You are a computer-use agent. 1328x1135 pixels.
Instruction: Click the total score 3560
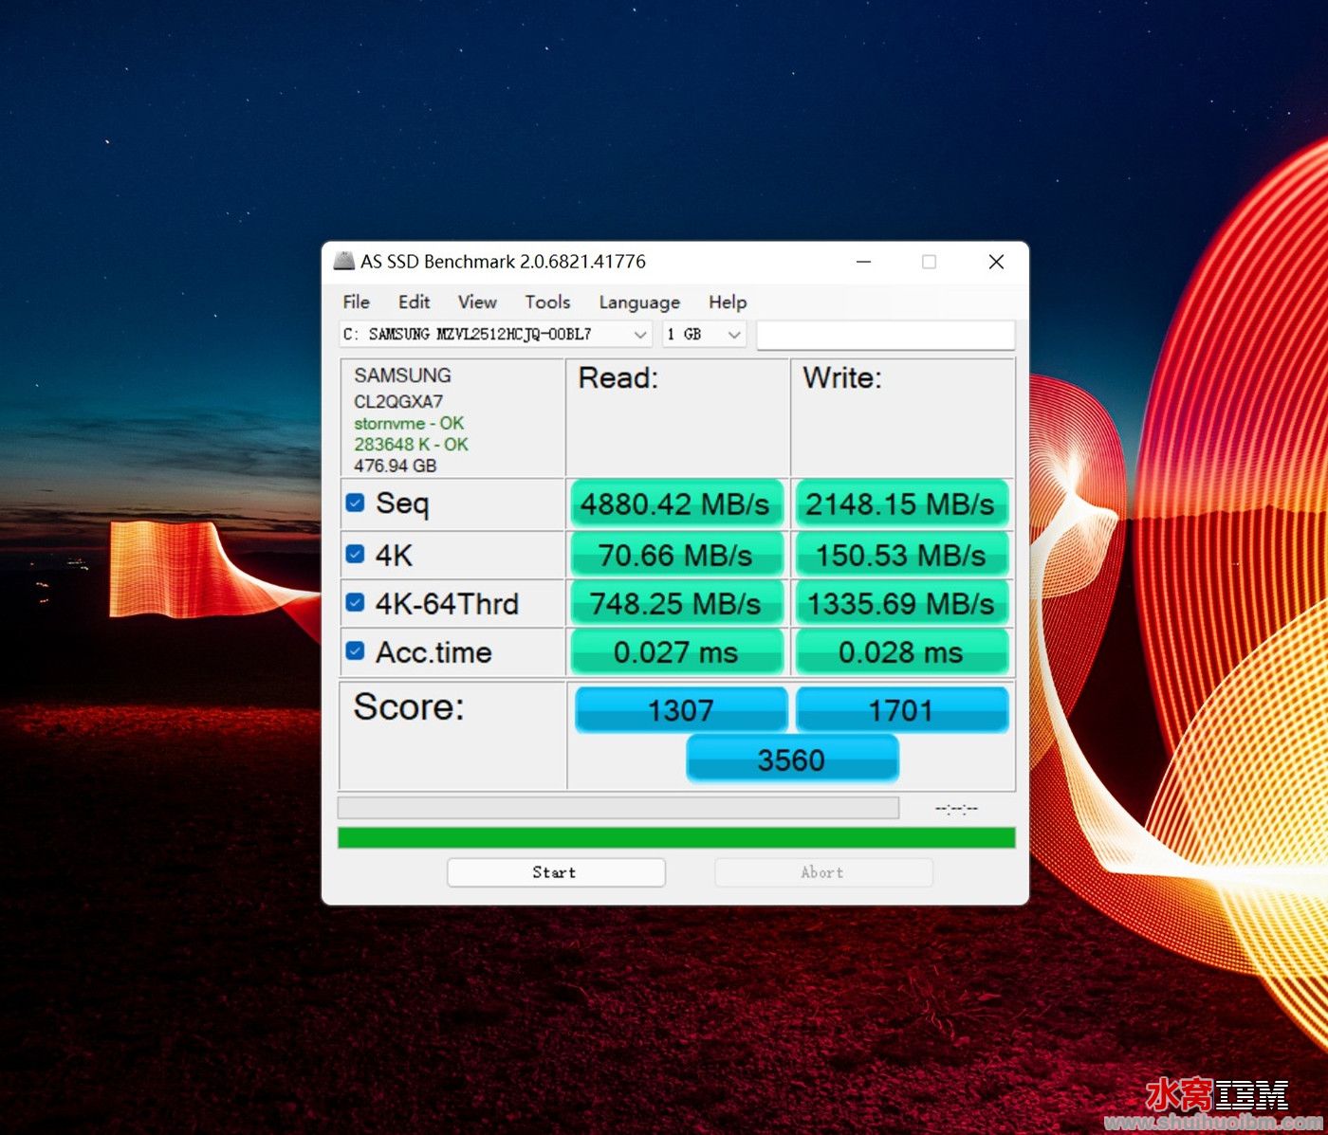coord(791,760)
